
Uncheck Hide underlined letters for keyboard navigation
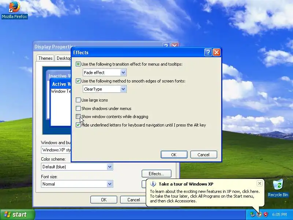(x=78, y=125)
